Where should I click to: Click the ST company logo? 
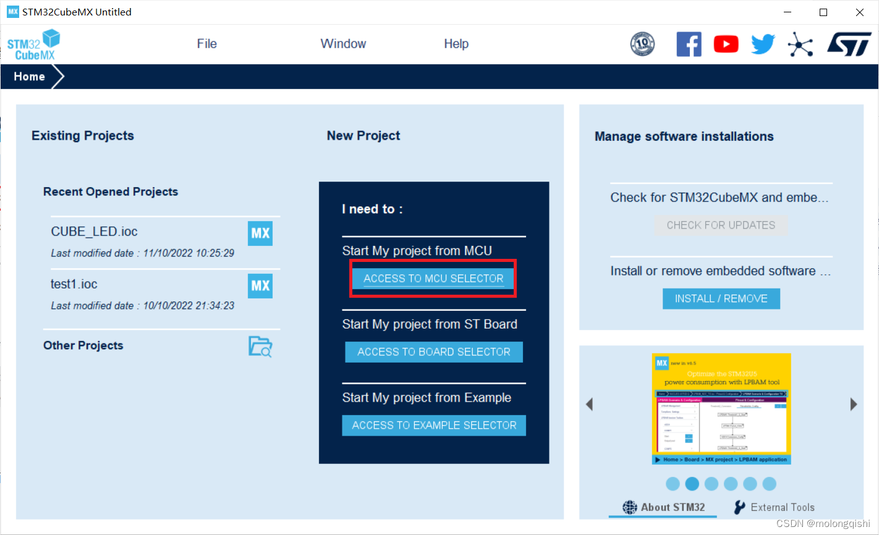tap(849, 44)
